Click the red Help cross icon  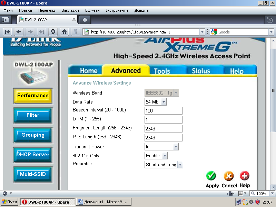pyautogui.click(x=245, y=176)
